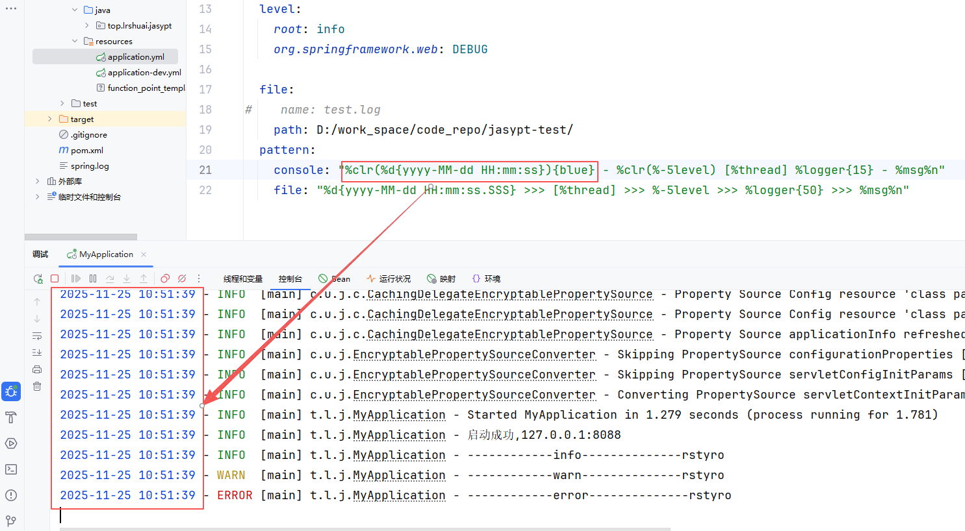The height and width of the screenshot is (531, 965).
Task: Switch to the 线程和变量 tab
Action: tap(242, 278)
